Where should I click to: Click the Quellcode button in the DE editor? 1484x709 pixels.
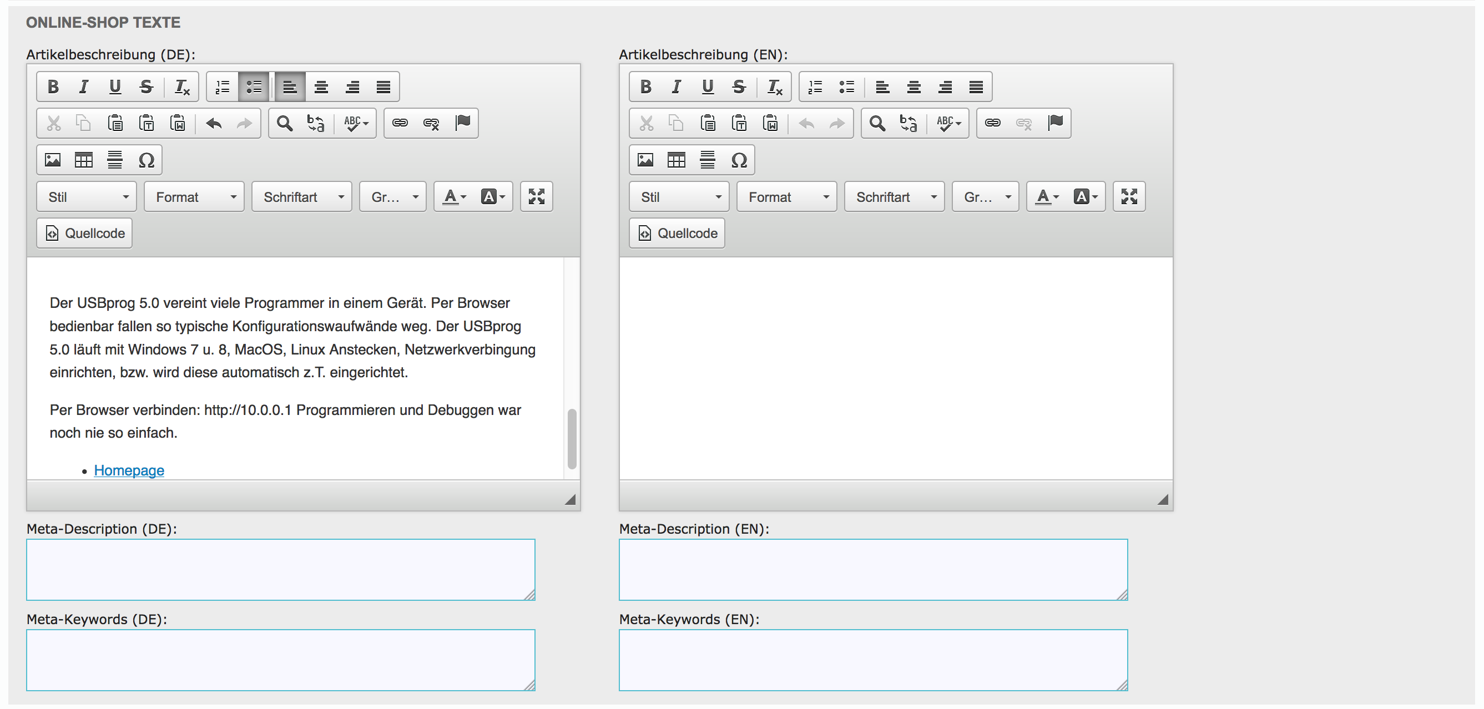coord(85,233)
